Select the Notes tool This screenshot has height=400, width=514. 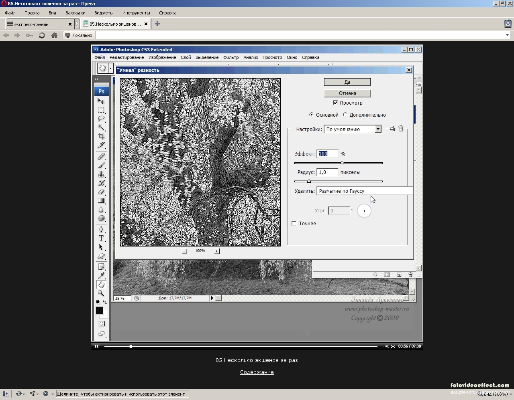coord(101,267)
